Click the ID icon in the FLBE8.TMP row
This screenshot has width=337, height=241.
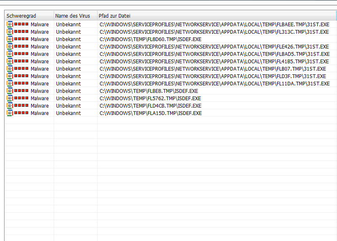(x=10, y=91)
